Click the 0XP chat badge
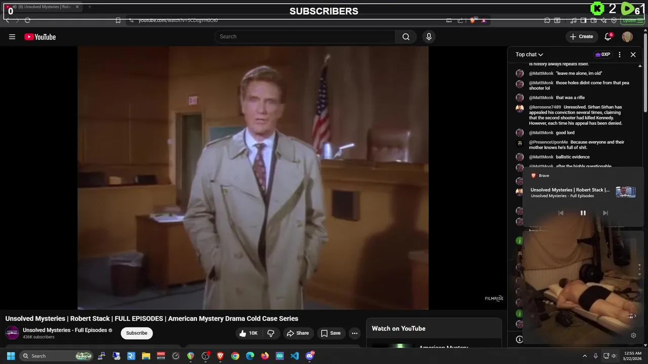The height and width of the screenshot is (364, 648). 602,55
